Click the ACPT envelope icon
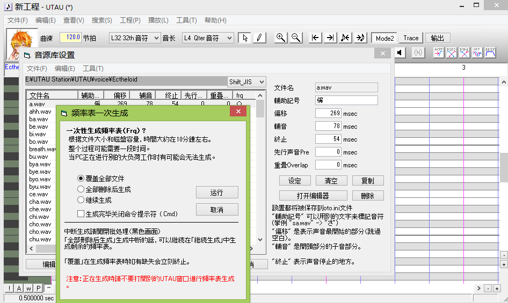The image size is (508, 303). pos(438,53)
